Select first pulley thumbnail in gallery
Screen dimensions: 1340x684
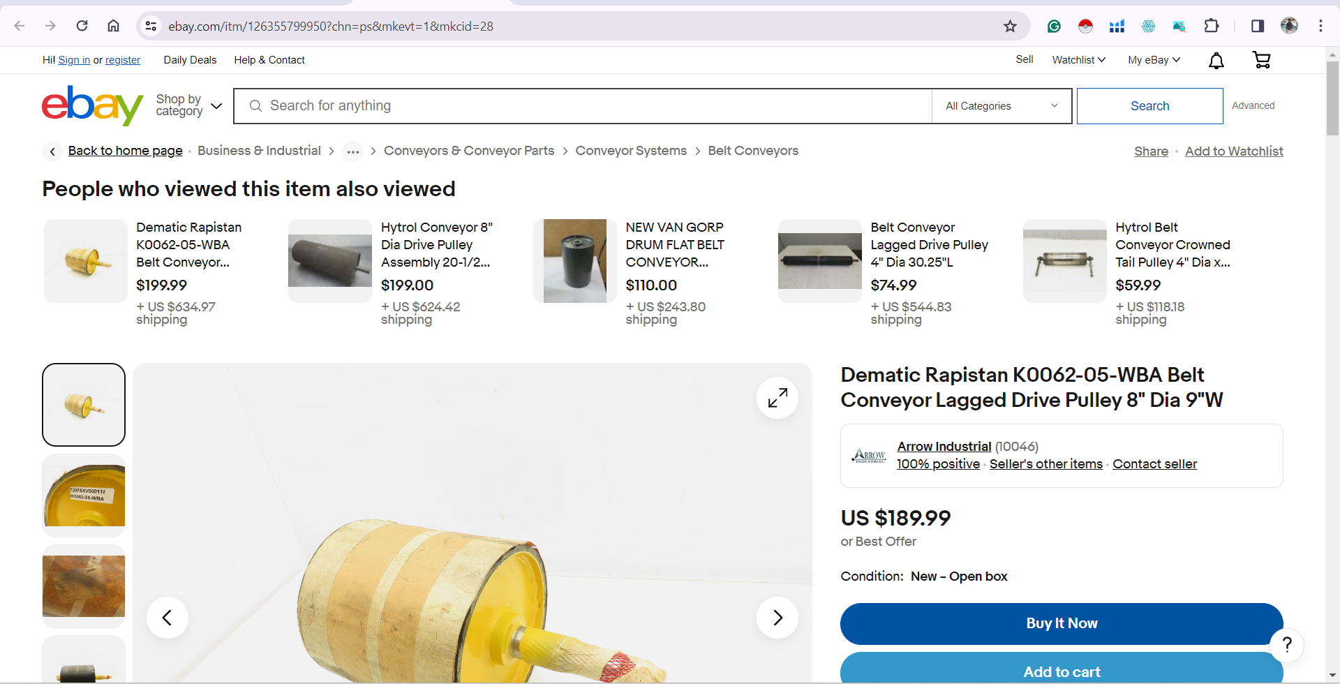coord(84,405)
